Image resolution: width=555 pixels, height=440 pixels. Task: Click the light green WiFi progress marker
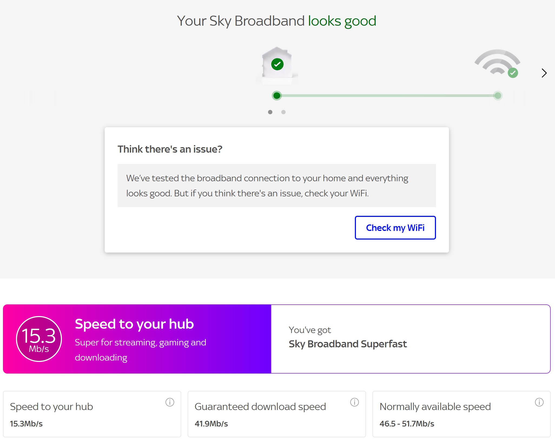click(x=498, y=96)
